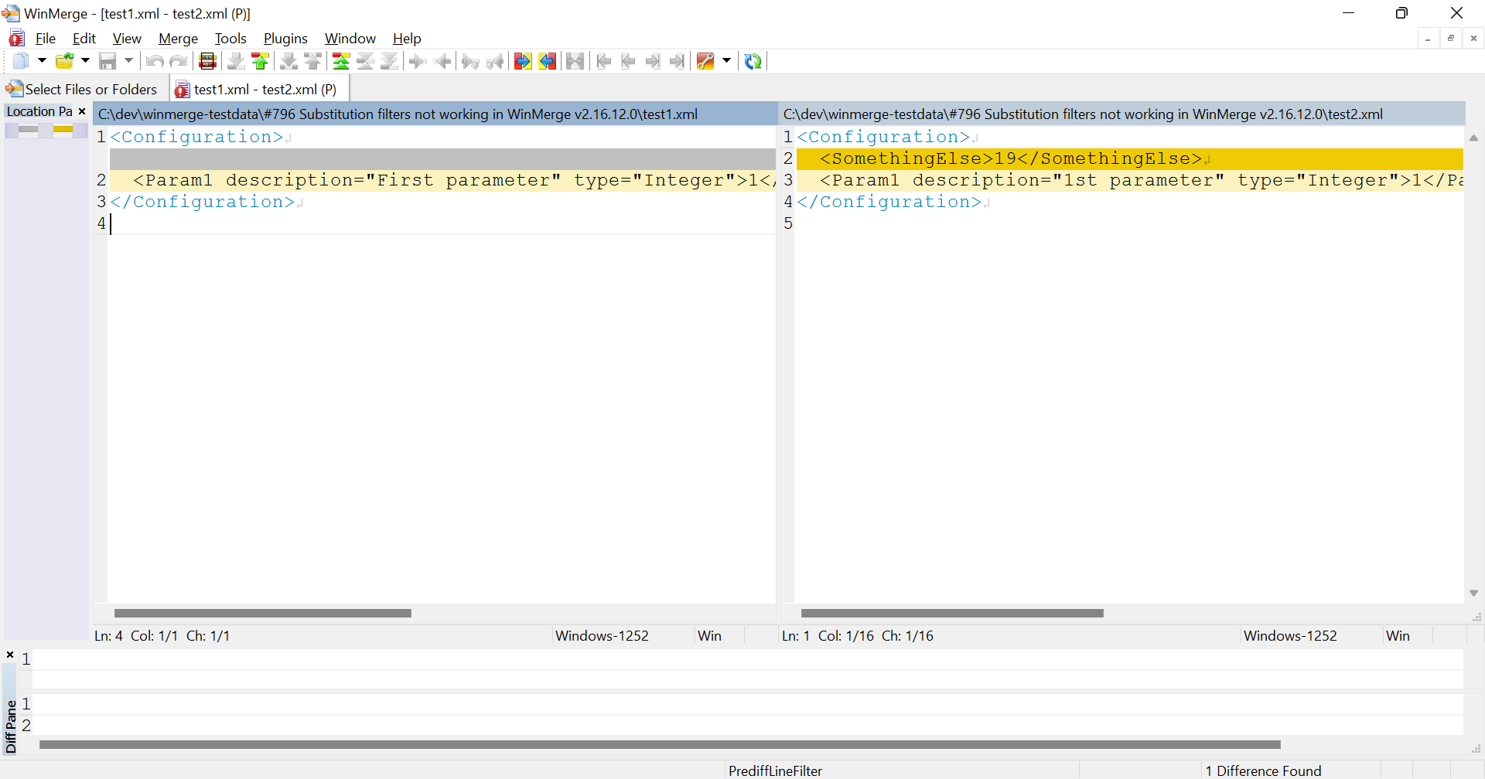The width and height of the screenshot is (1485, 779).
Task: Go to Previous Difference green up arrow
Action: (x=261, y=61)
